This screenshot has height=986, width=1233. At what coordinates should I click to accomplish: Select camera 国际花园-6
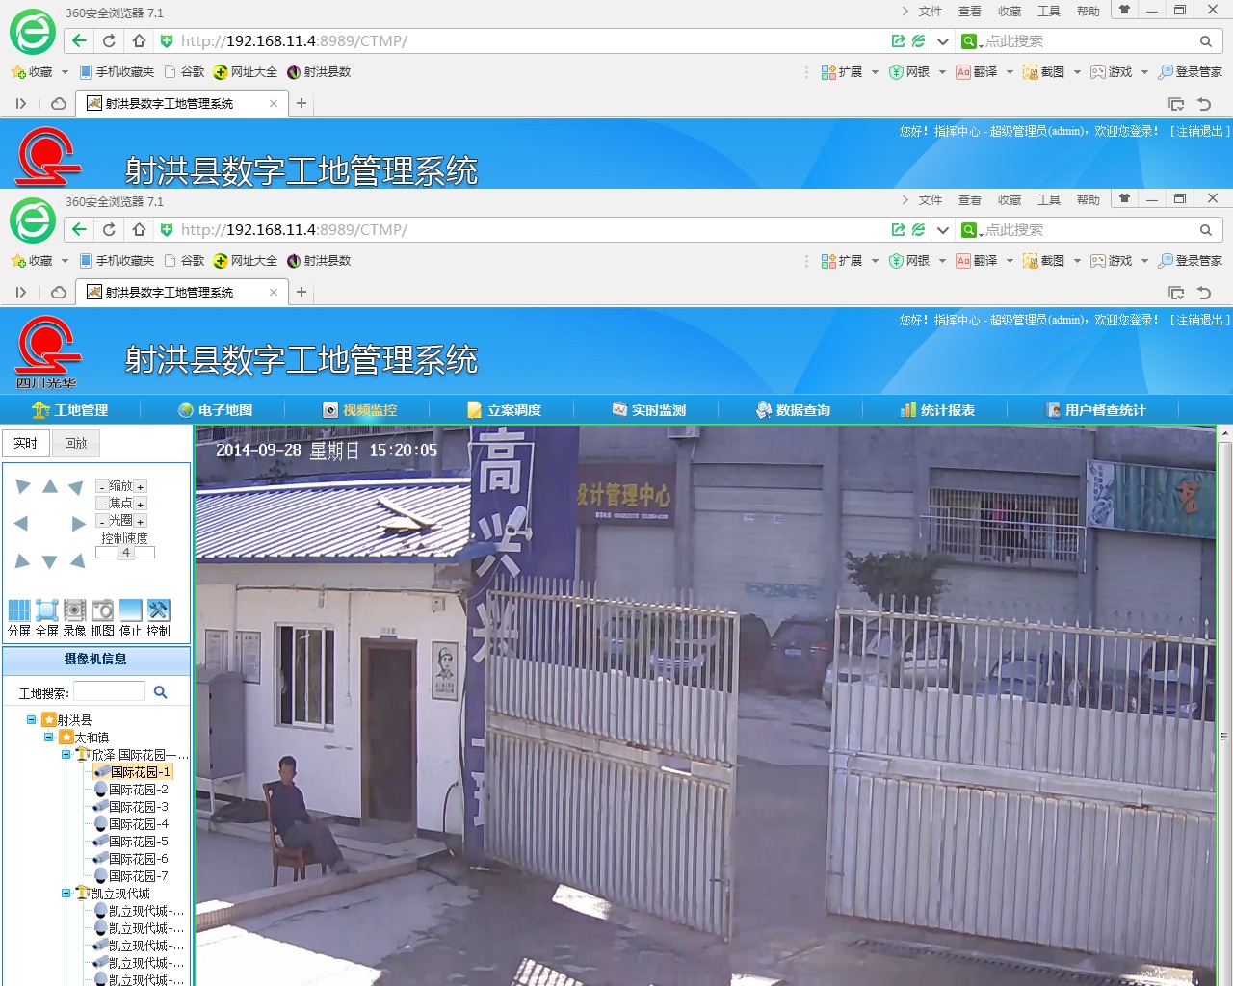131,859
